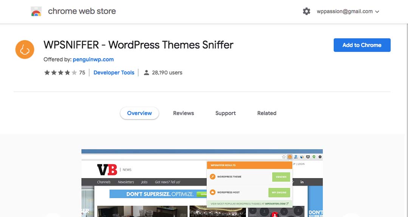Click the star rating for the extension
Viewport: 408px width, 217px height.
coord(60,73)
